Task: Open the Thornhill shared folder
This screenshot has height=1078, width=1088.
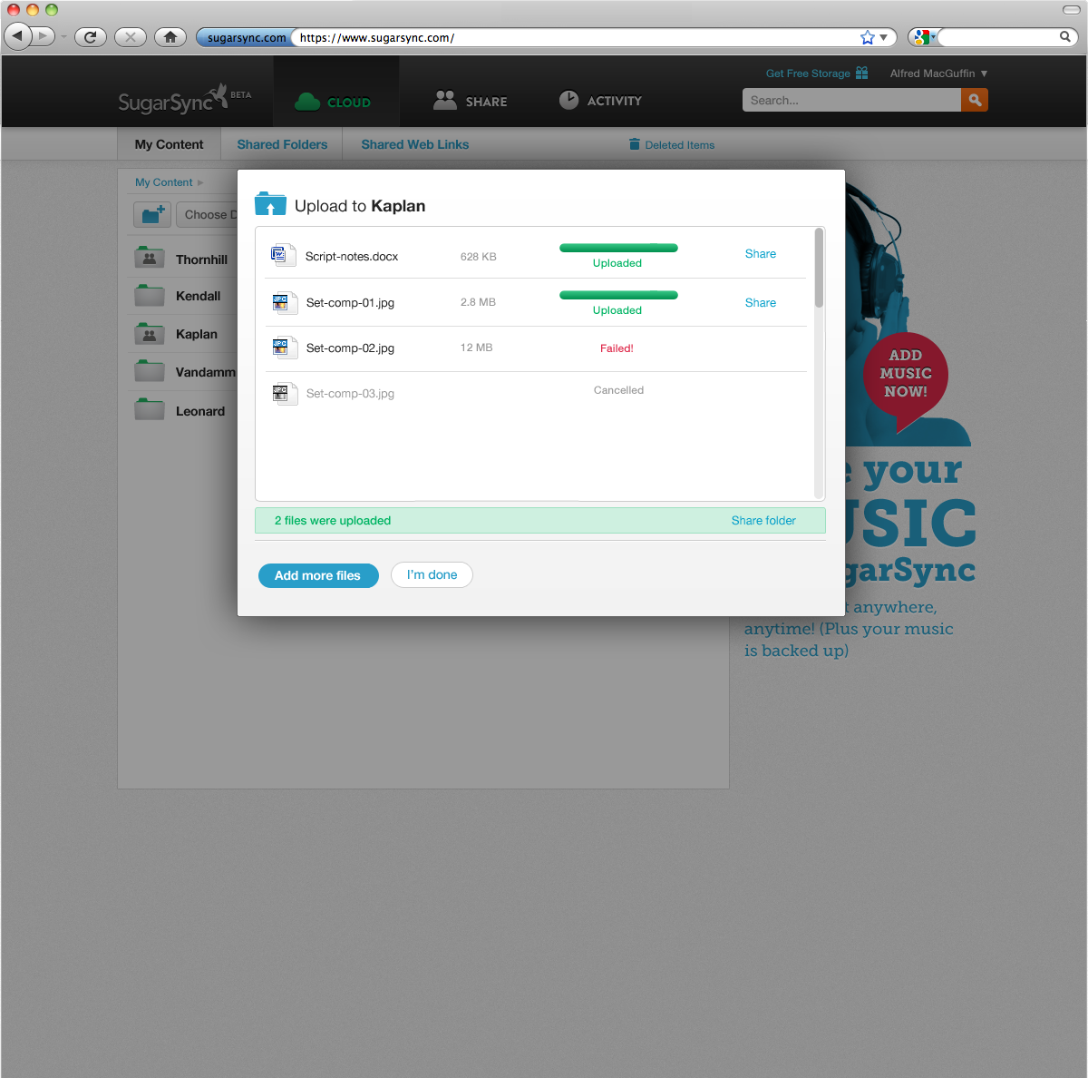Action: [x=201, y=260]
